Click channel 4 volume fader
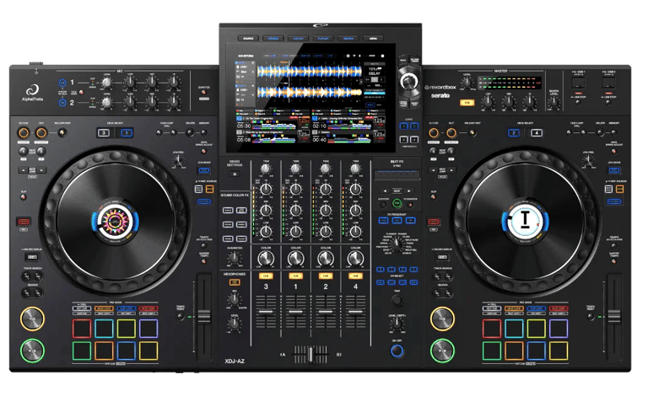 tap(355, 312)
